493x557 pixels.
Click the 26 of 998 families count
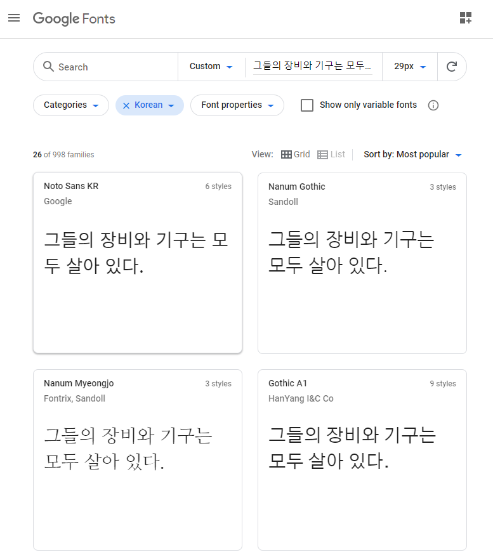click(x=63, y=155)
